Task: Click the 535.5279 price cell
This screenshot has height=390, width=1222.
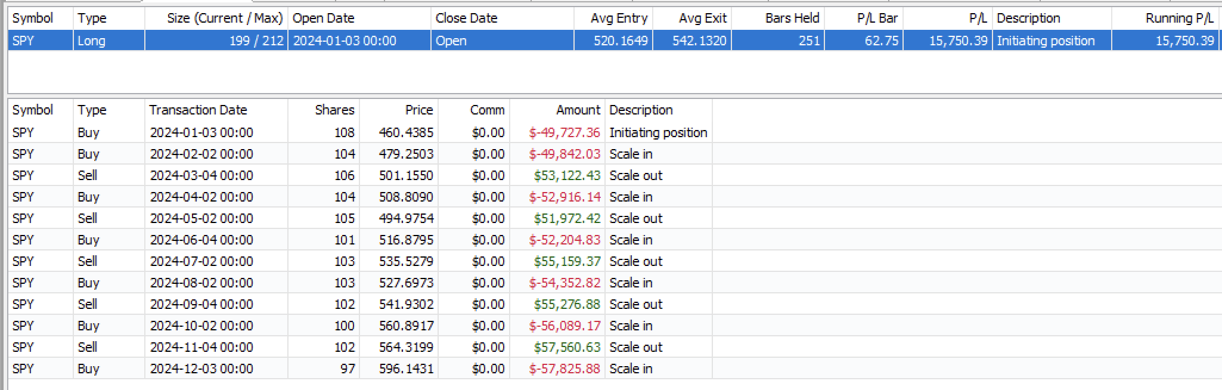Action: 406,261
